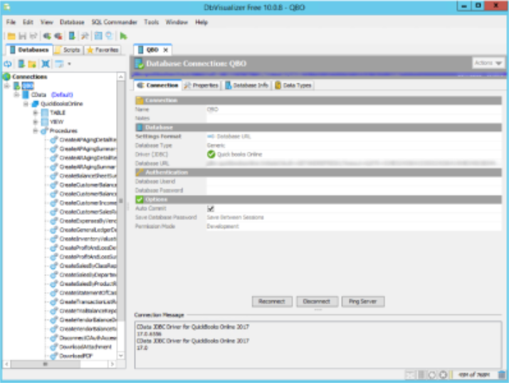The image size is (509, 383).
Task: Click the Connections globe icon
Action: [x=6, y=77]
